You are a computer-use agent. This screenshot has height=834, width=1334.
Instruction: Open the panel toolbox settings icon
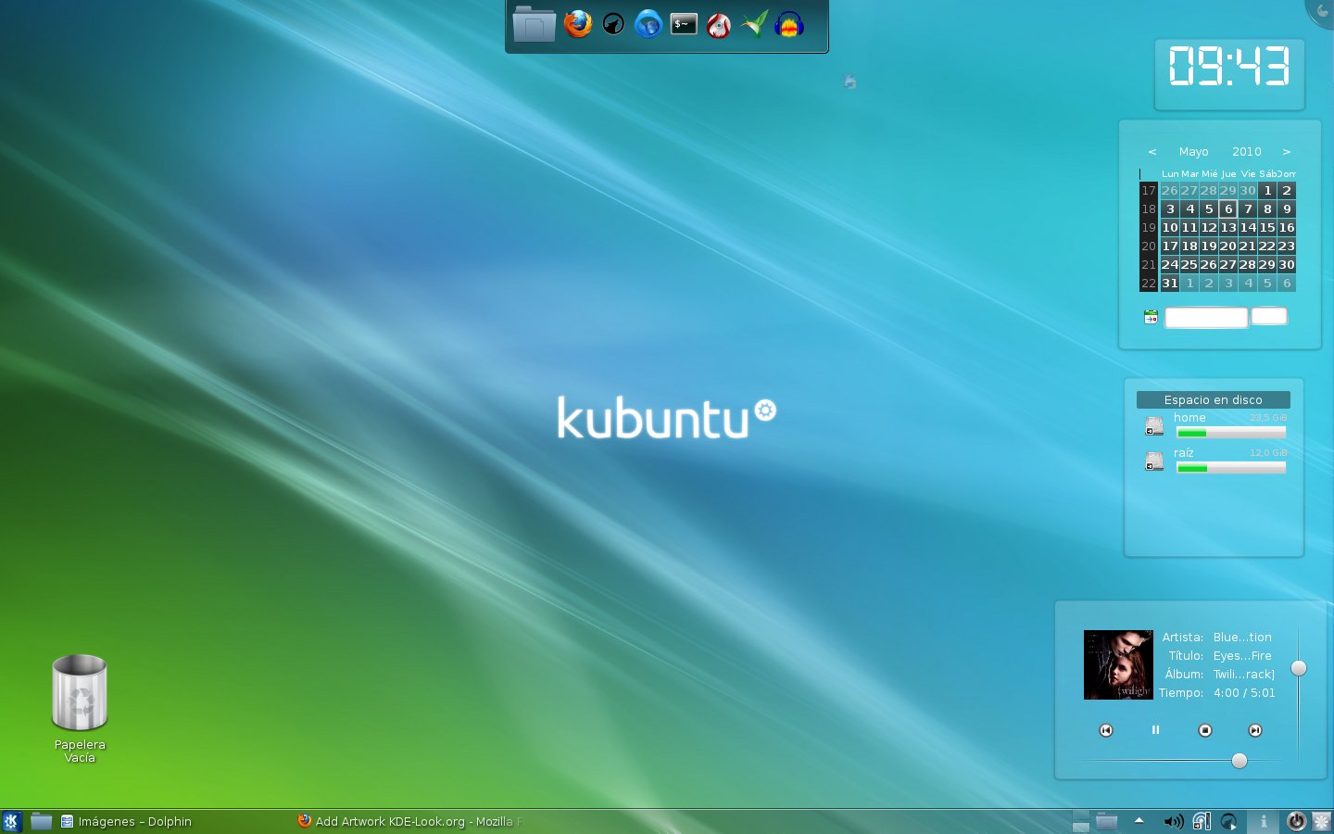click(1322, 821)
